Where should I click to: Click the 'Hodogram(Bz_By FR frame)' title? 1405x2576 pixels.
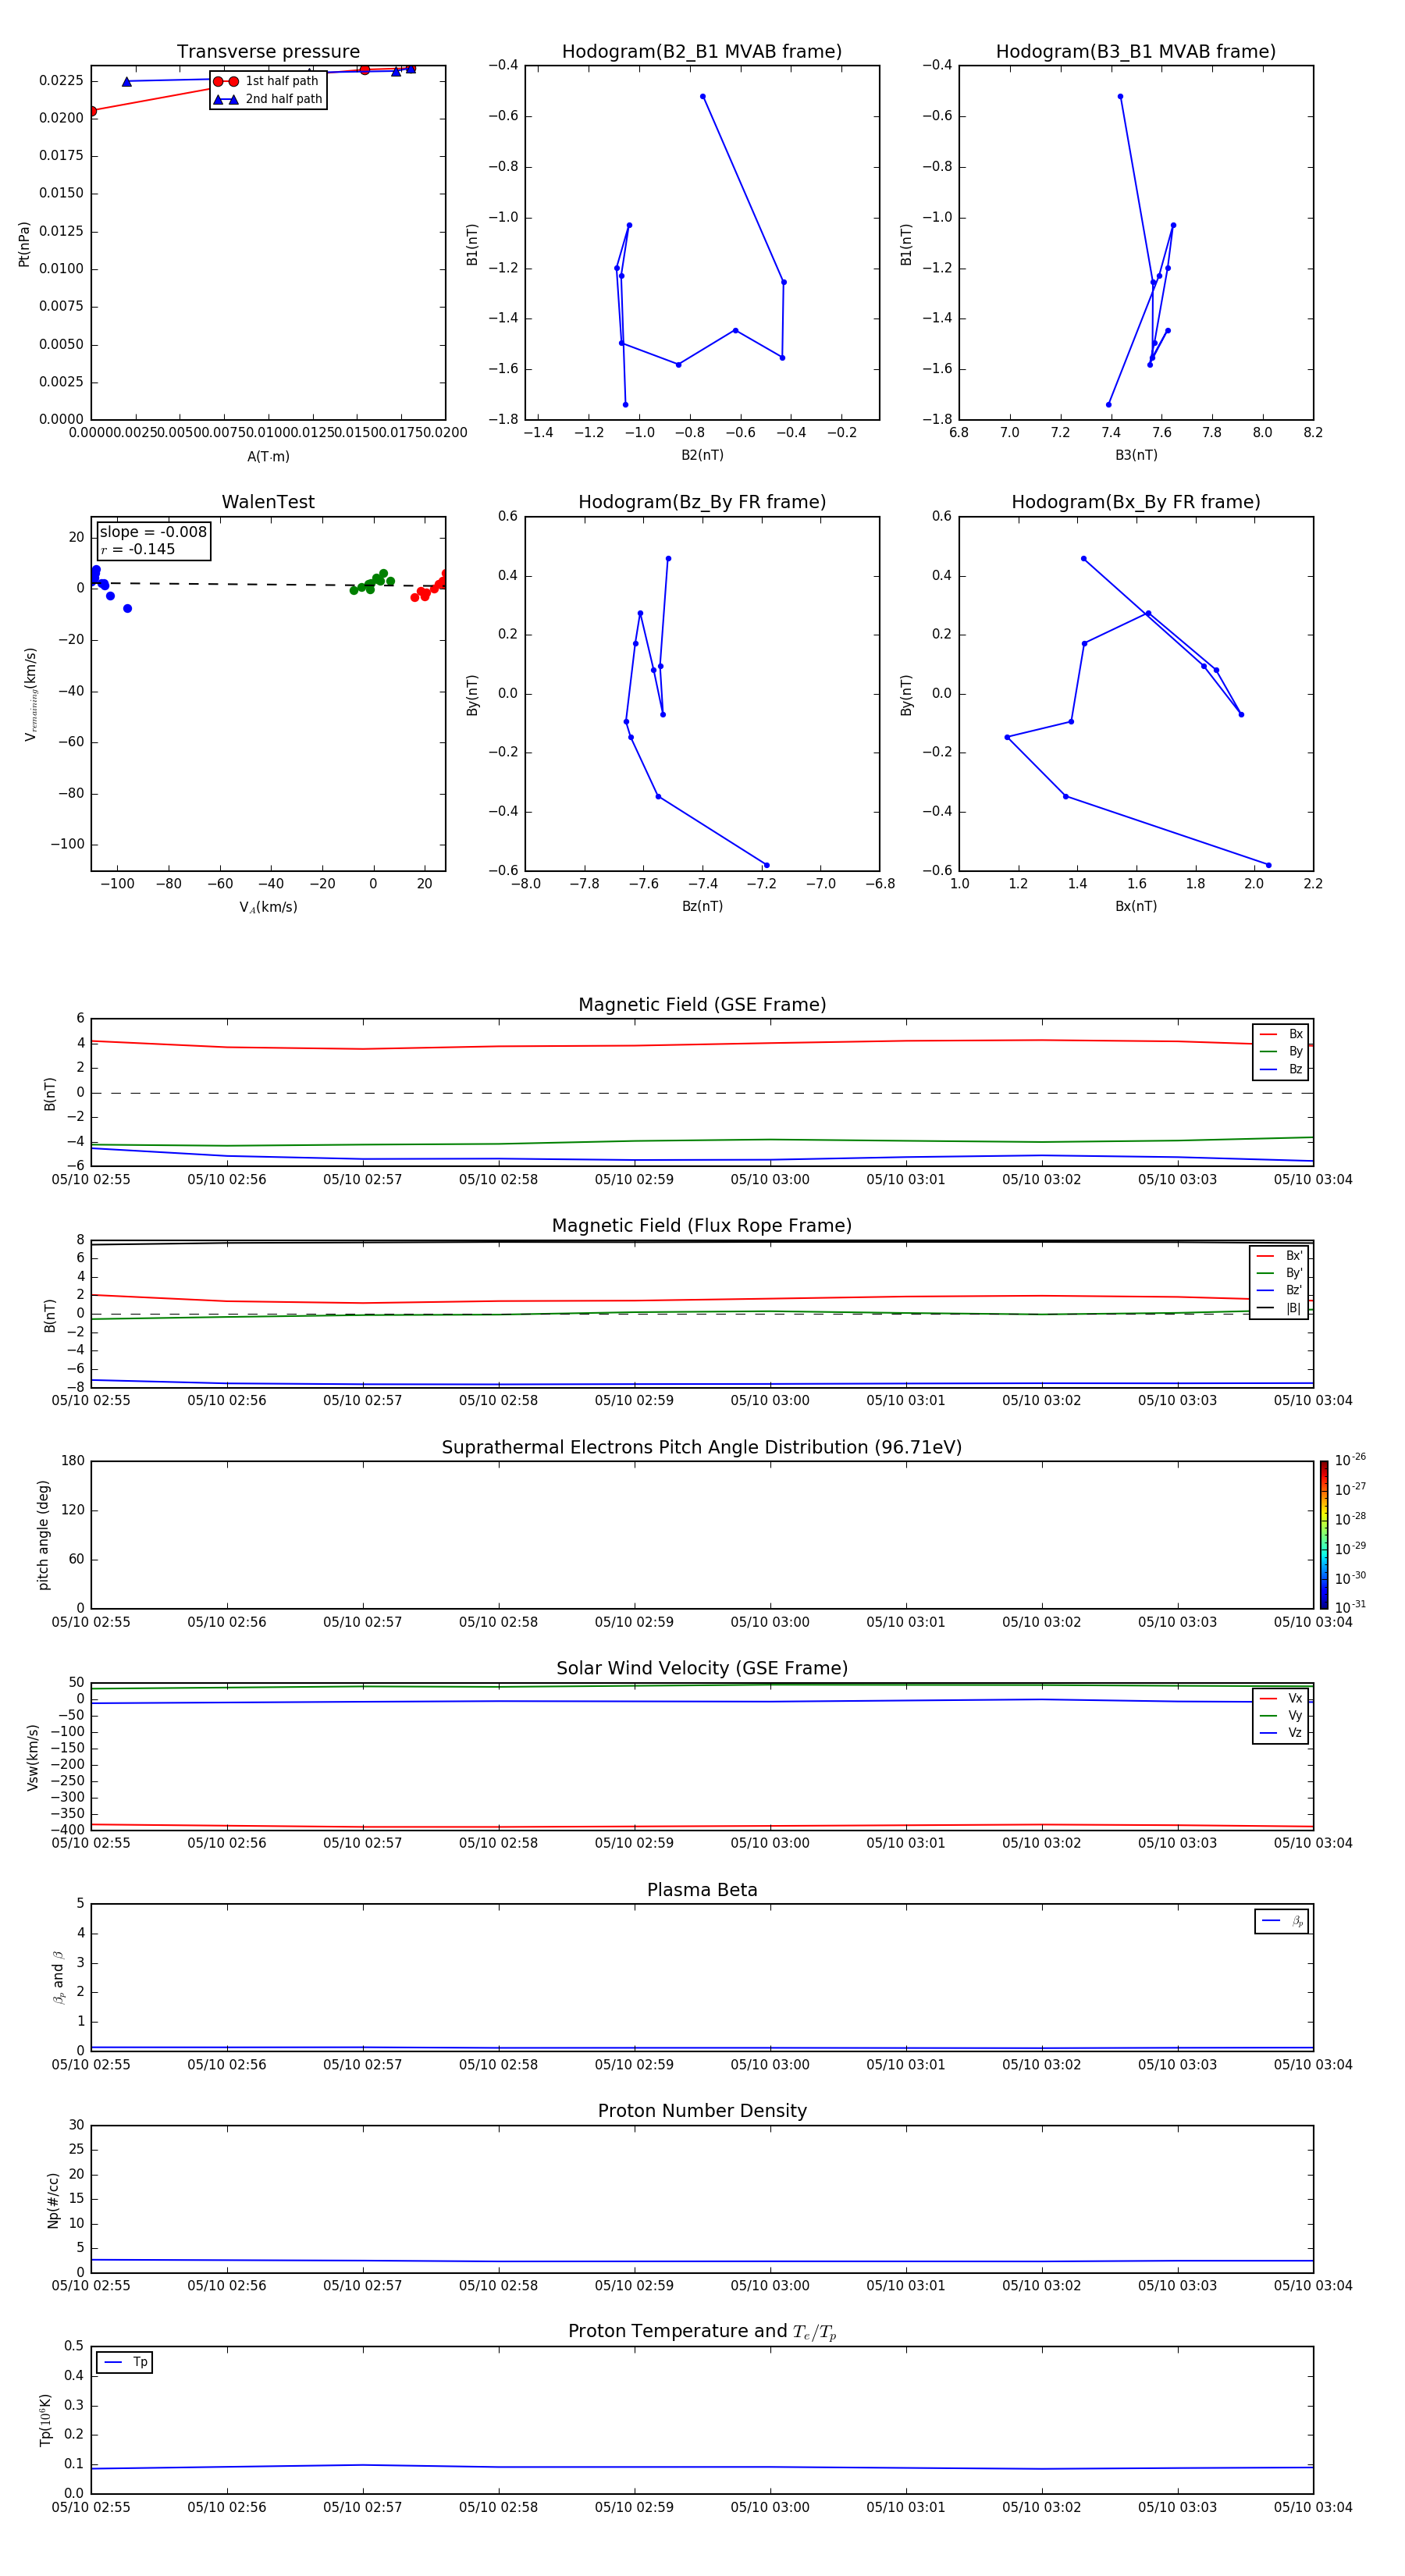(702, 502)
